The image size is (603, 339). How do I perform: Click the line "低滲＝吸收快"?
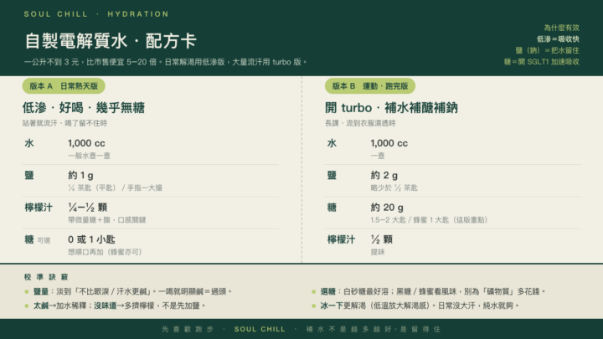[x=558, y=39]
